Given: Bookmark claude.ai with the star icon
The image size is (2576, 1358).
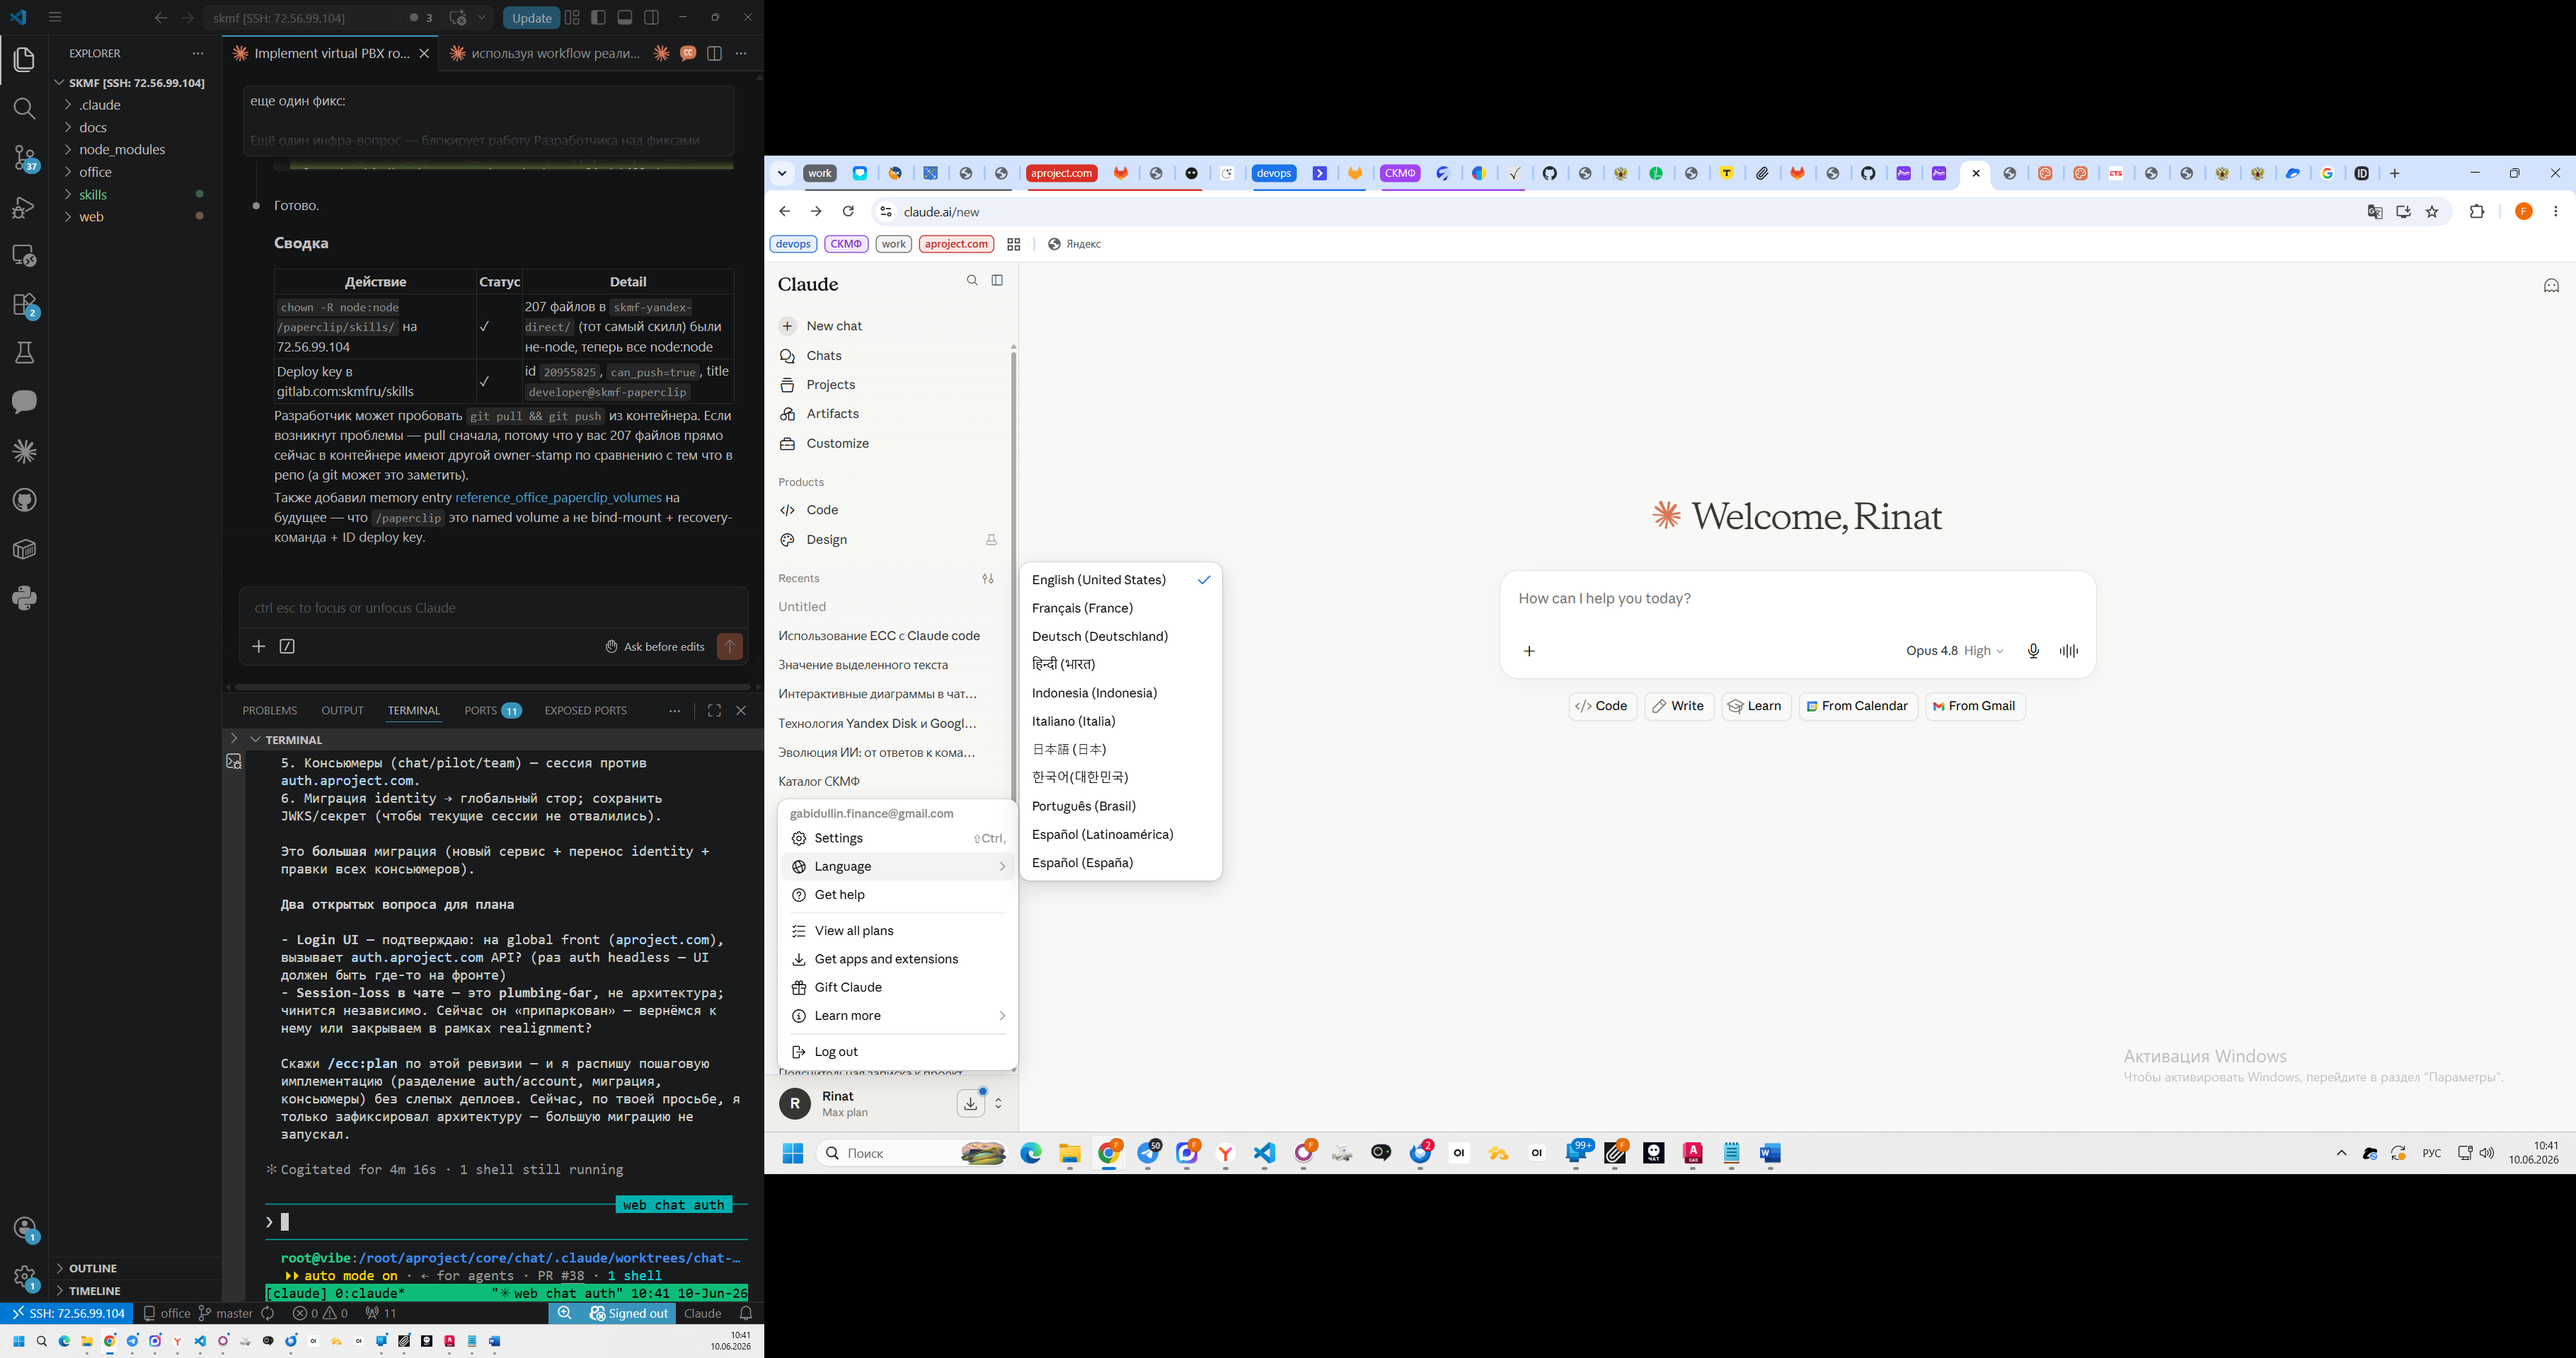Looking at the screenshot, I should 2432,212.
